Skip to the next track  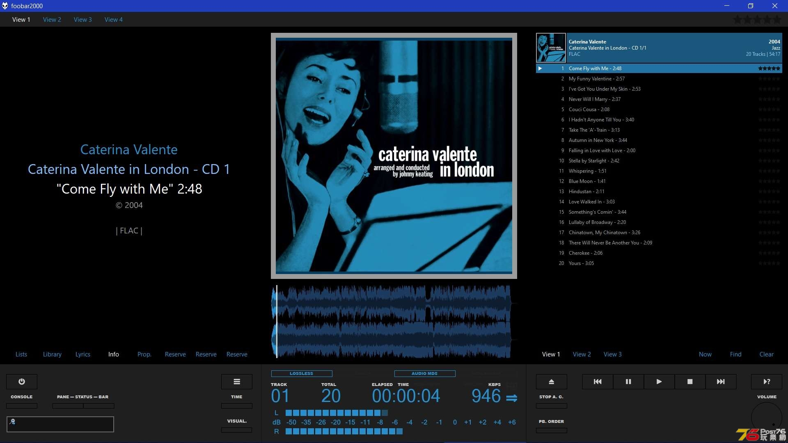click(x=721, y=381)
